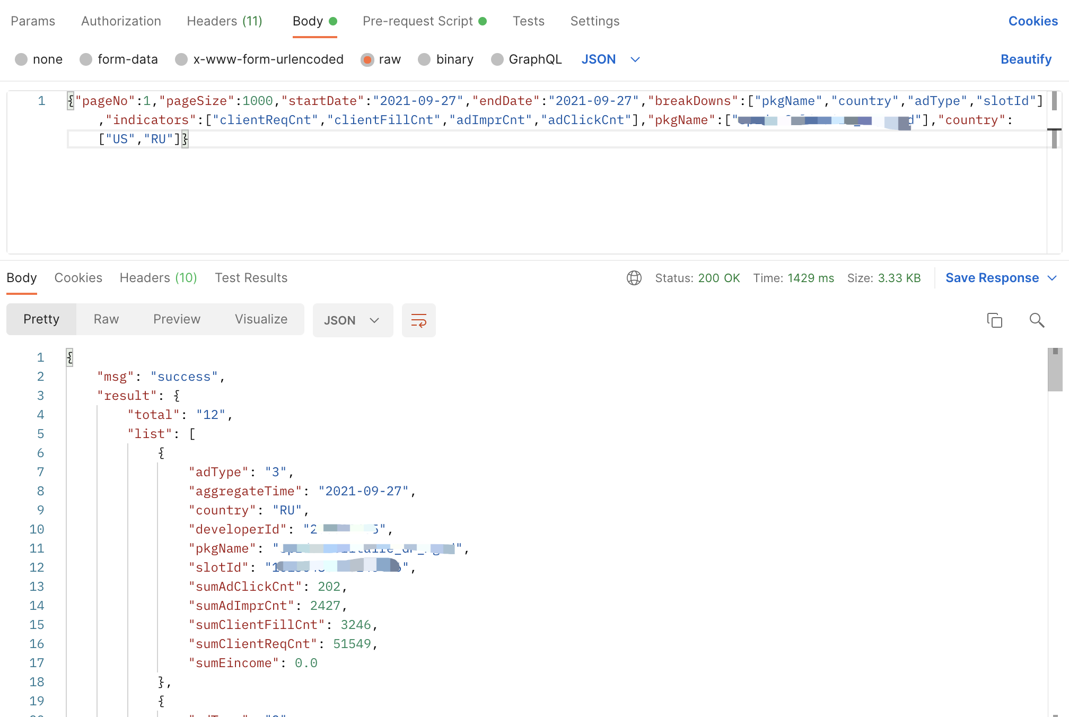This screenshot has height=717, width=1069.
Task: Expand the Save Response dropdown arrow
Action: [1053, 278]
